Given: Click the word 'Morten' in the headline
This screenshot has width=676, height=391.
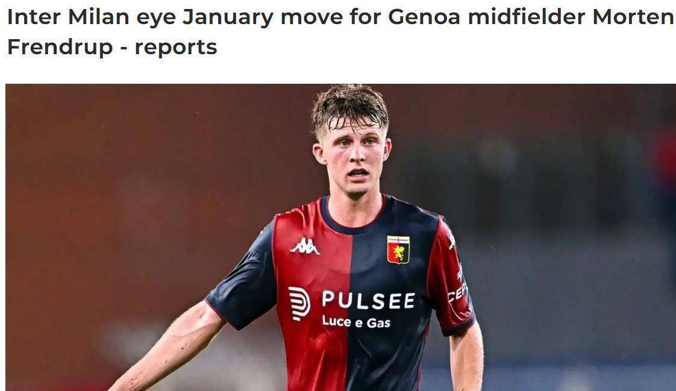Looking at the screenshot, I should [x=633, y=17].
